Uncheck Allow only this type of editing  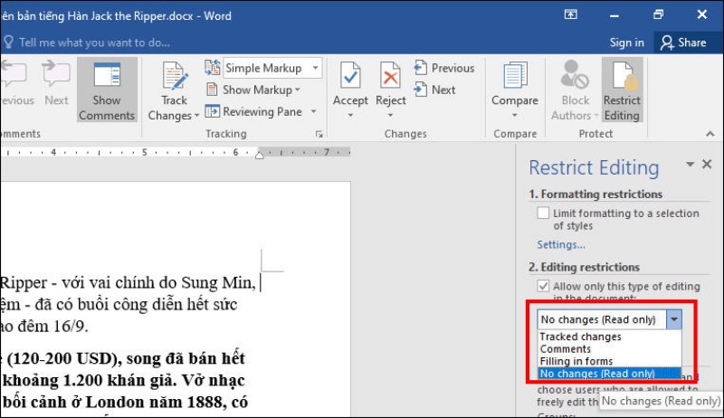coord(544,286)
